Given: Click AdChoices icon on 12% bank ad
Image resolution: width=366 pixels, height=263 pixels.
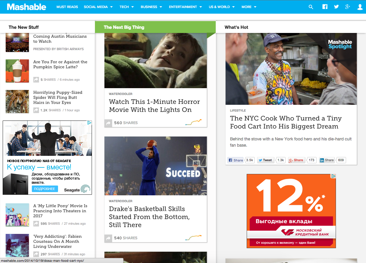Looking at the screenshot, I should [334, 176].
